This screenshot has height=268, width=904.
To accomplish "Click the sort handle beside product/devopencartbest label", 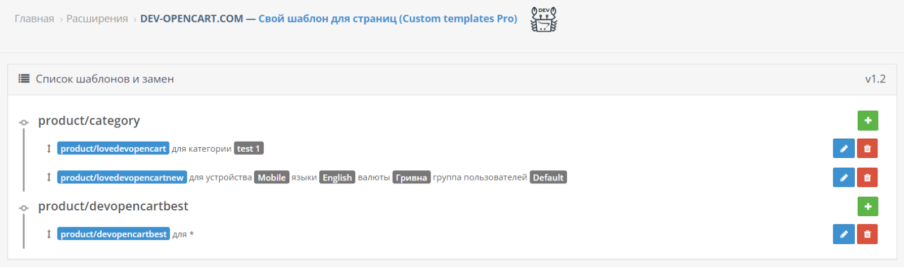I will (x=49, y=234).
